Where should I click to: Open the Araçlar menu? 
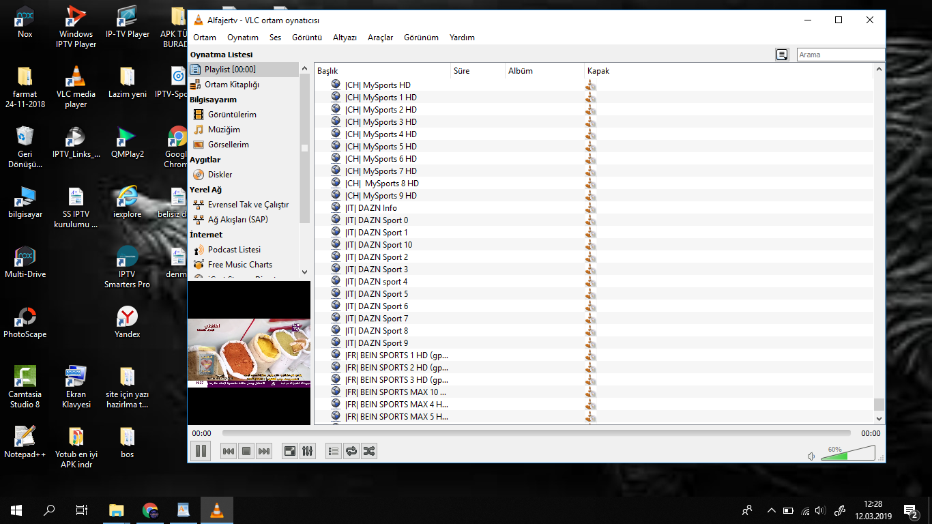tap(380, 38)
